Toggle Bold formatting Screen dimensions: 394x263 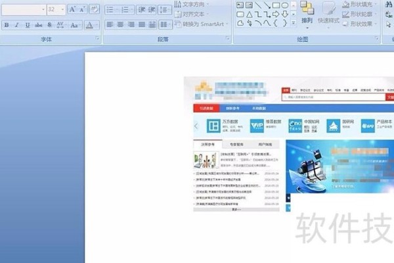7,25
